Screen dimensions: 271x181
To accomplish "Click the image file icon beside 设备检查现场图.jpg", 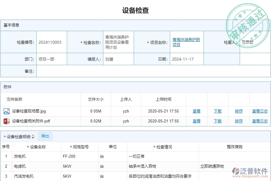I will [x=7, y=111].
